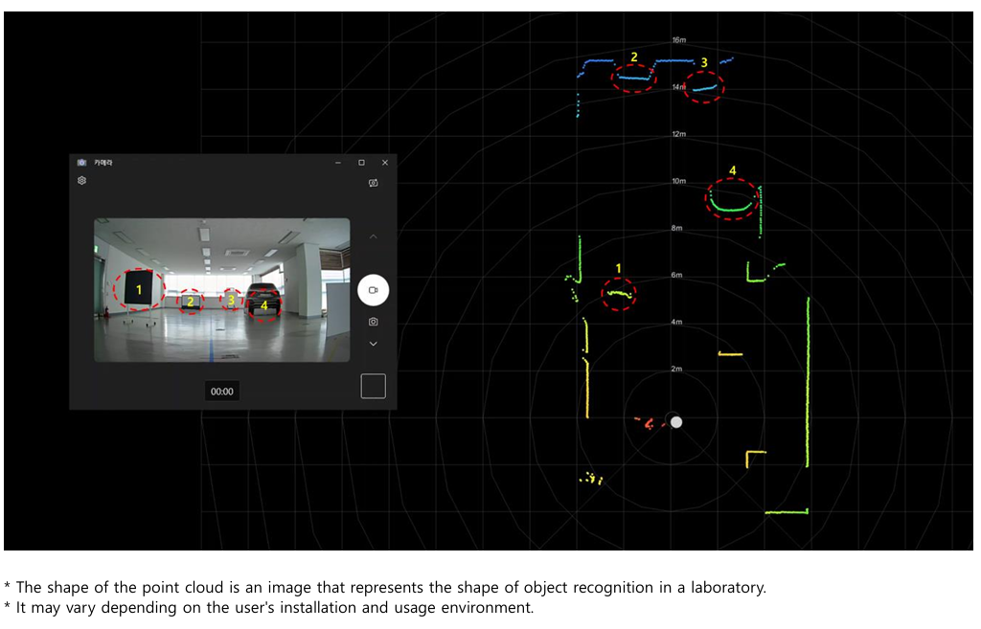Click the black board marked 1 in preview
This screenshot has width=981, height=629.
(138, 288)
